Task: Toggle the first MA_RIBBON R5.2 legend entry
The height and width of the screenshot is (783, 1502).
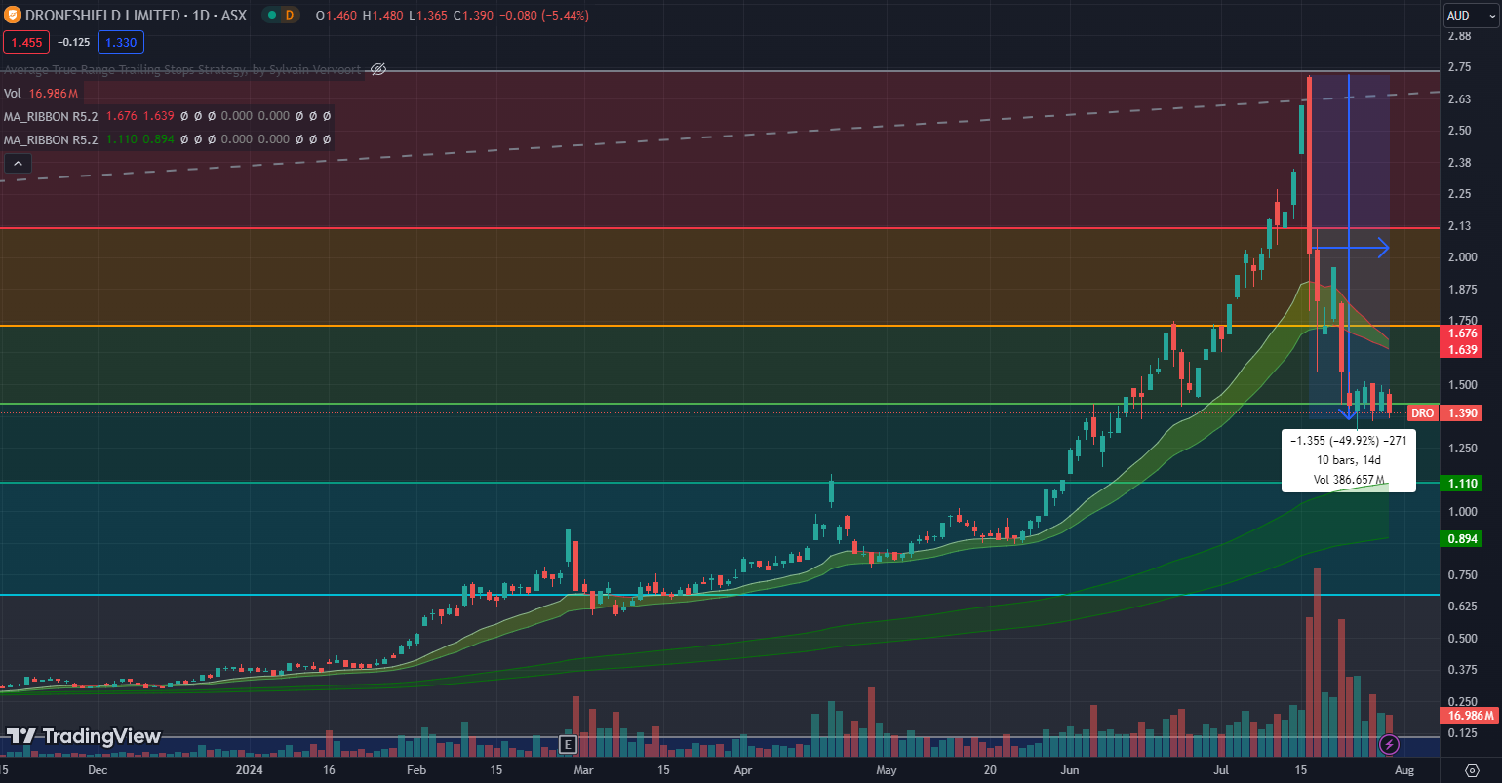Action: coord(49,115)
